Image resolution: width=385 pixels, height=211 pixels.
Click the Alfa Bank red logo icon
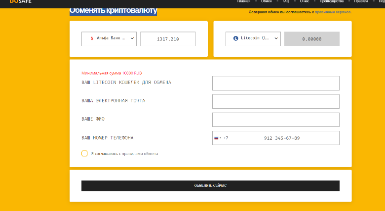[92, 38]
